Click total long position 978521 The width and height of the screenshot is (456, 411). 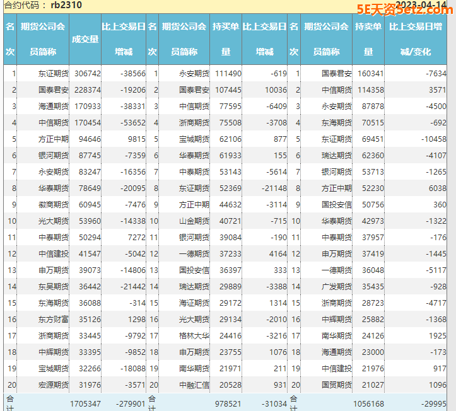click(x=228, y=403)
